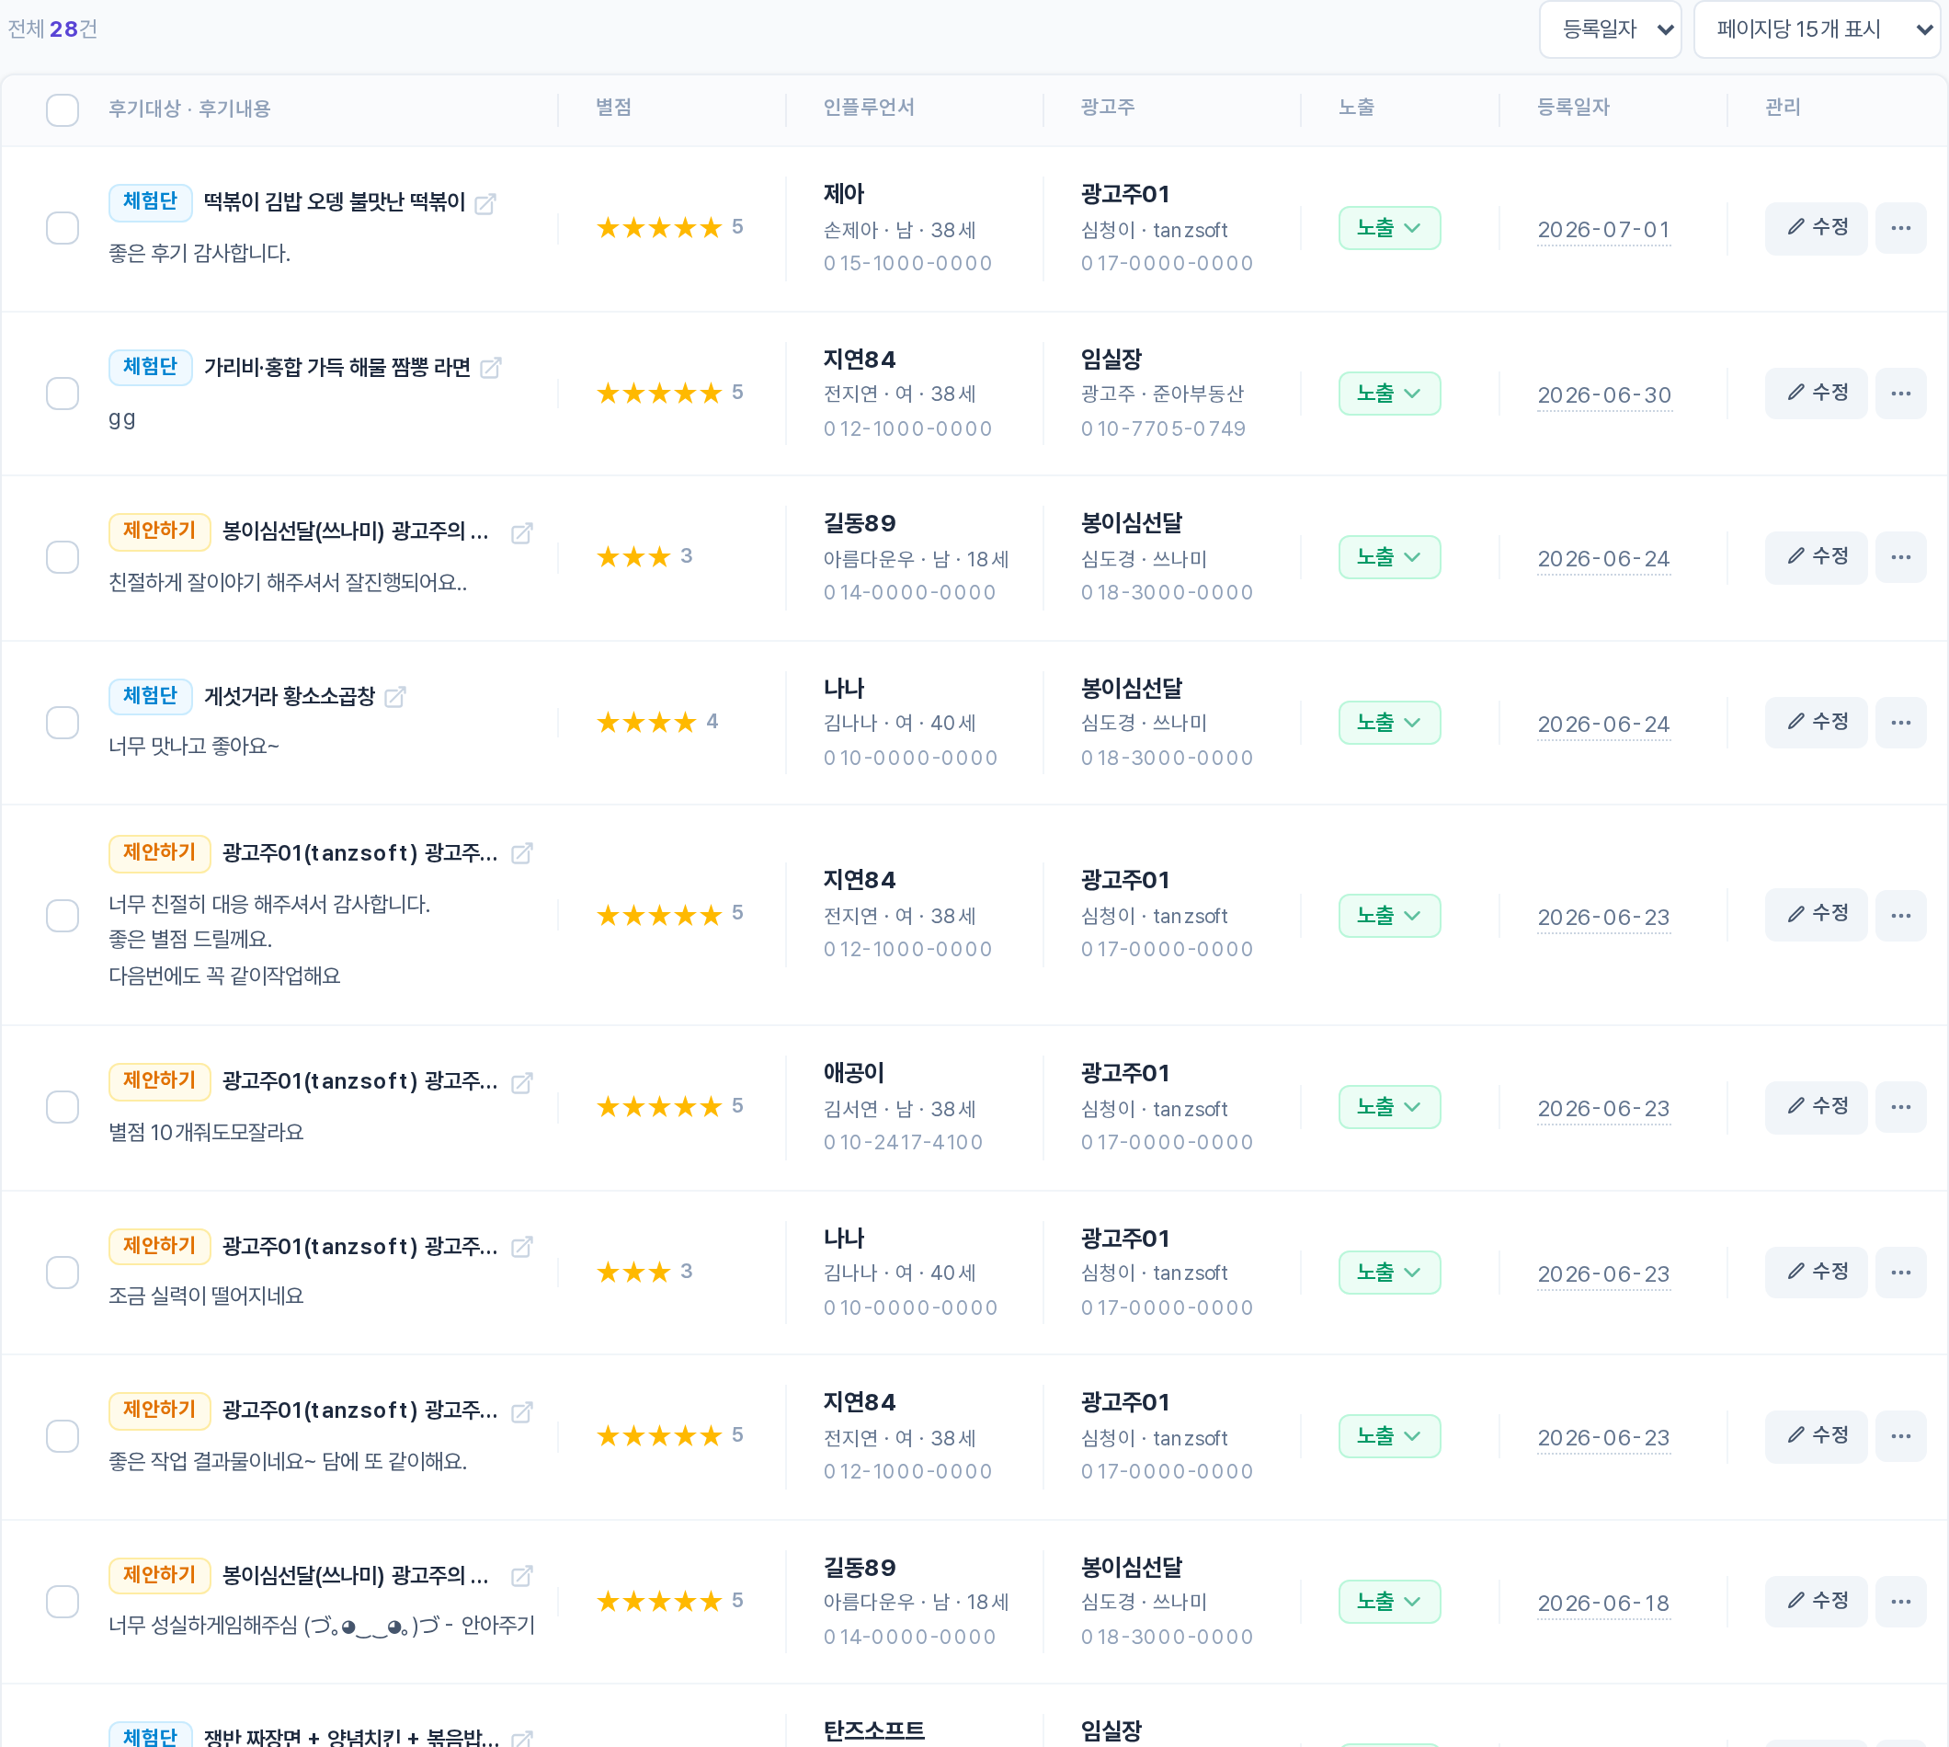
Task: Toggle the select-all checkbox in table header
Action: (63, 109)
